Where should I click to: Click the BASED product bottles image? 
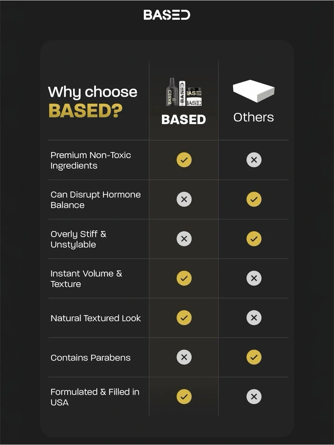point(184,92)
